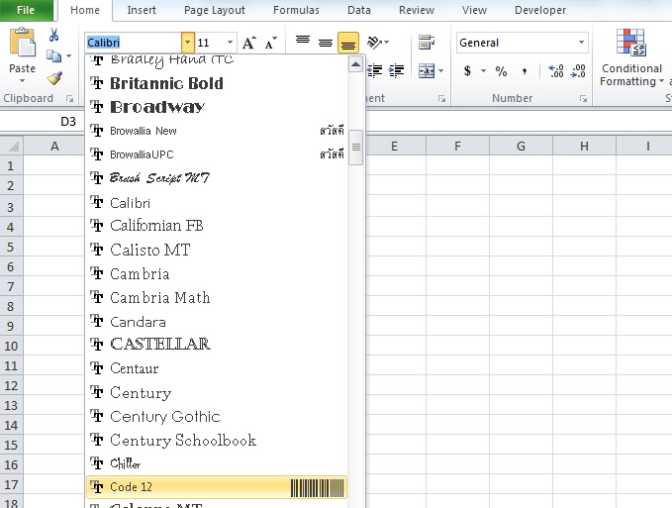Toggle Bottom Align highlighted button

coord(348,43)
